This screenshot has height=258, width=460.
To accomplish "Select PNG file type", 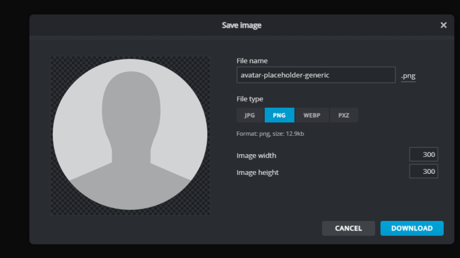I will coord(279,115).
